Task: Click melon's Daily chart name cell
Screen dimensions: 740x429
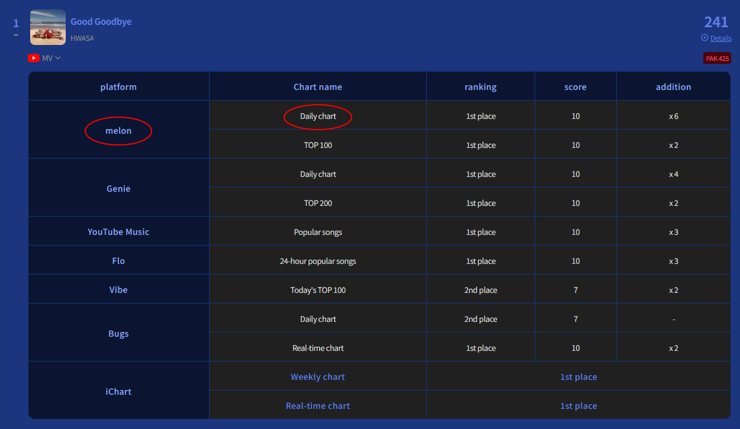Action: click(x=318, y=116)
